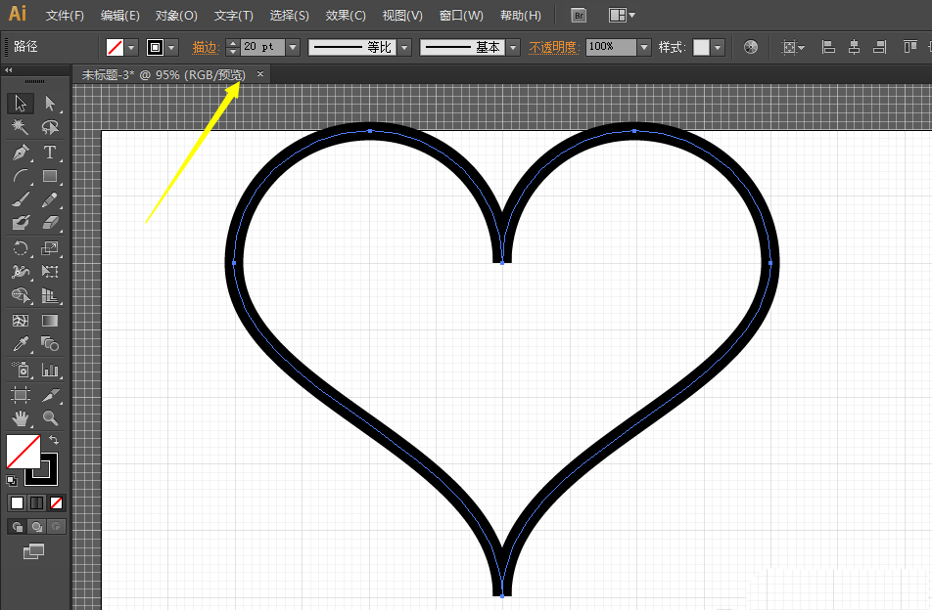Pick the Rectangle tool
932x610 pixels.
[50, 176]
